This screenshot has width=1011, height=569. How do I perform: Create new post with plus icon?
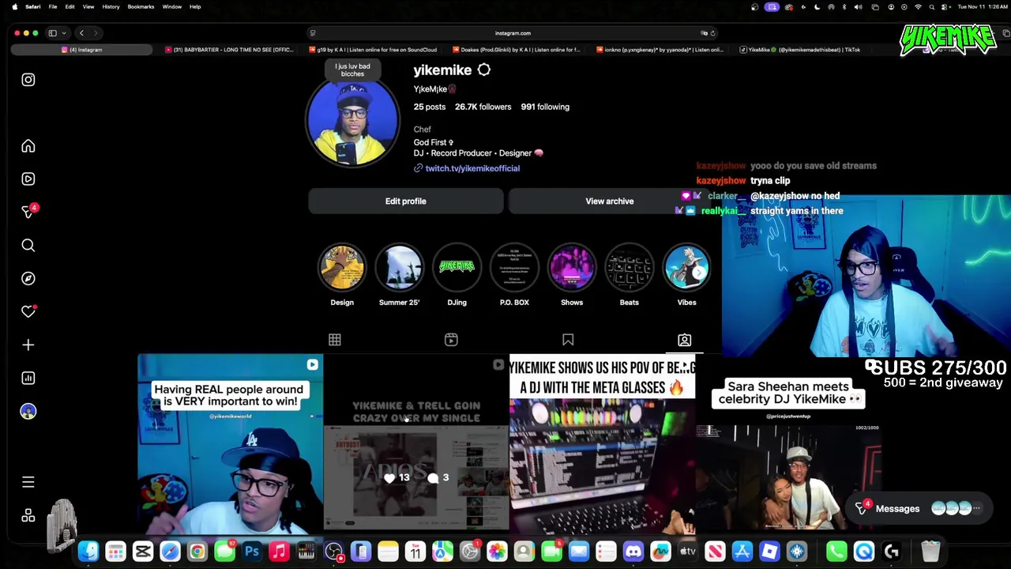[x=28, y=345]
